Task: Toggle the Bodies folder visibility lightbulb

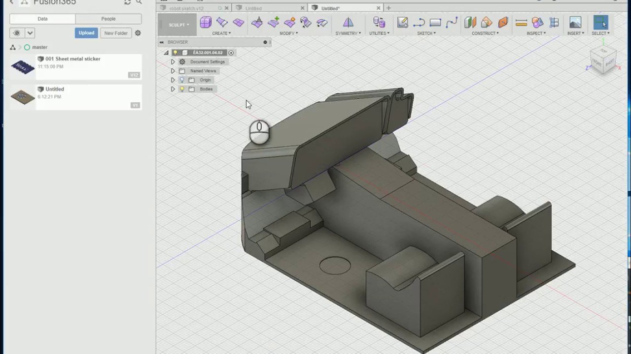Action: click(x=182, y=89)
